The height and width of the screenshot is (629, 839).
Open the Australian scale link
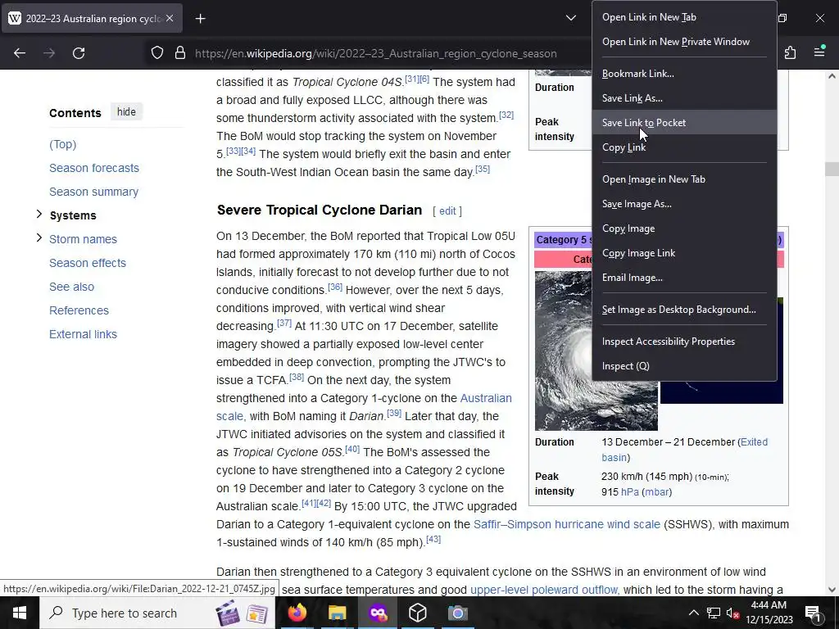pos(486,399)
